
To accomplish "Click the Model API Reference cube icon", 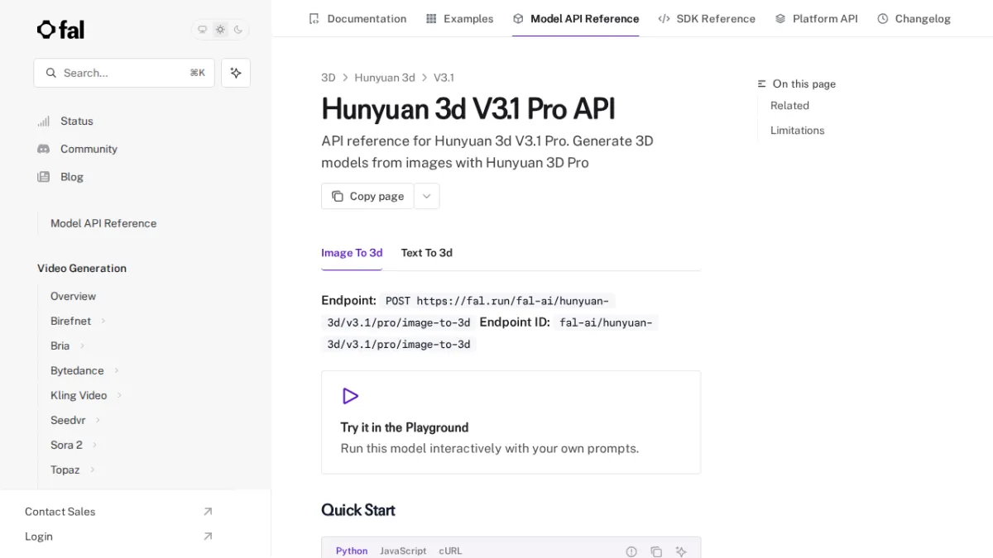I will click(x=518, y=18).
